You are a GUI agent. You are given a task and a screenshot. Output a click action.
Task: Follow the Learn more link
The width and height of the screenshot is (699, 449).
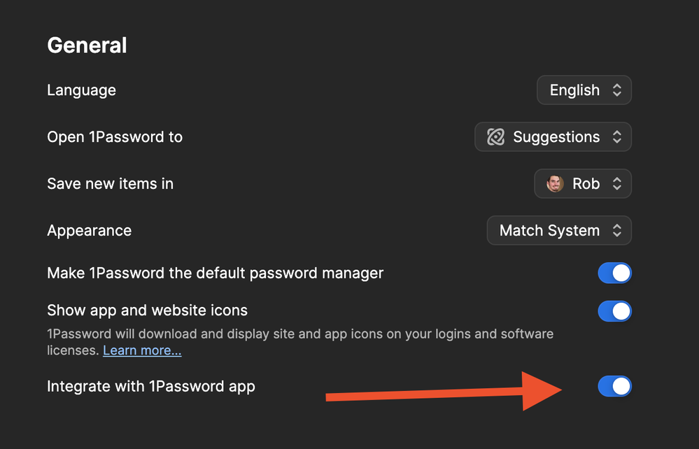142,350
